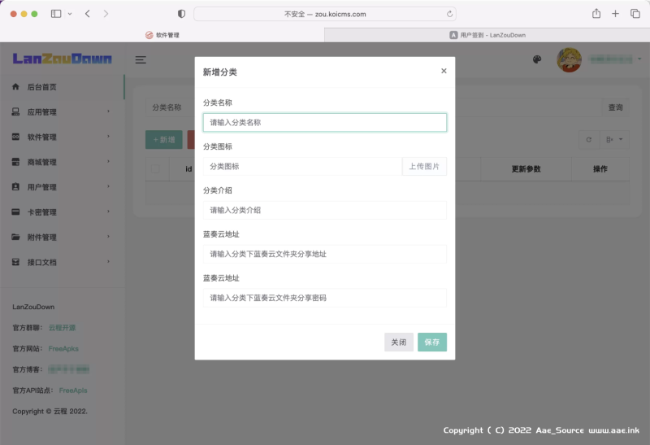Switch to 用户签到 - LanZouDown tab
650x445 pixels.
click(487, 35)
